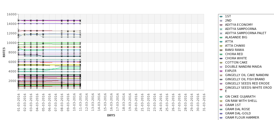This screenshot has width=274, height=120.
Task: Select the 08-03-2016 date label
Action: point(62,102)
